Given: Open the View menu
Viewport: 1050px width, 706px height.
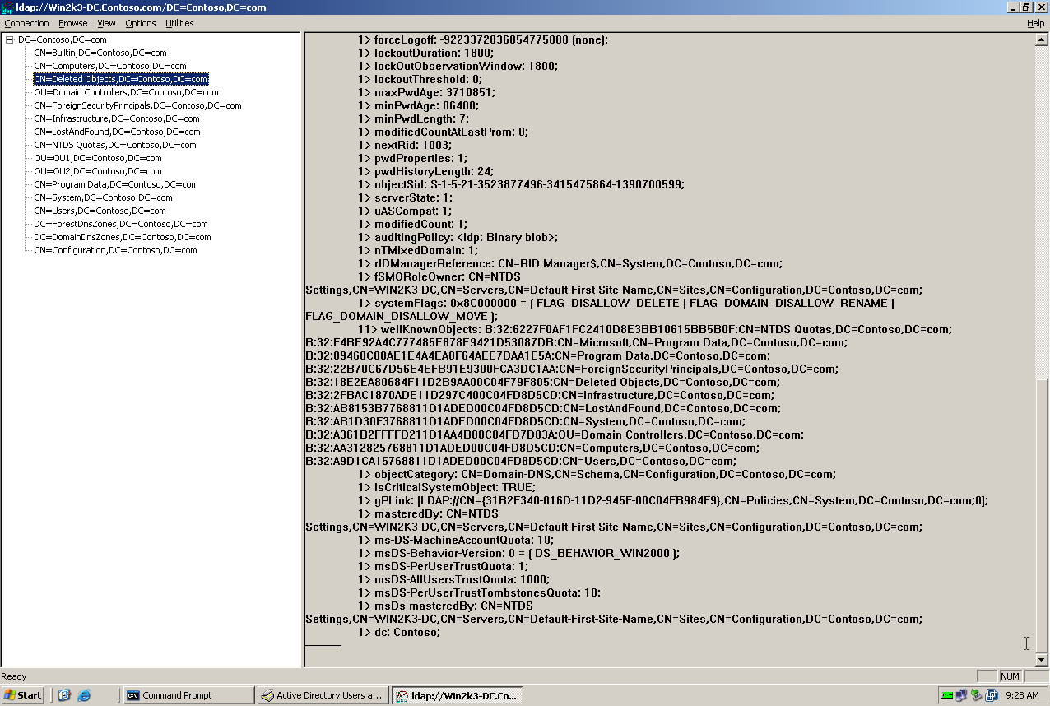Looking at the screenshot, I should pyautogui.click(x=106, y=23).
